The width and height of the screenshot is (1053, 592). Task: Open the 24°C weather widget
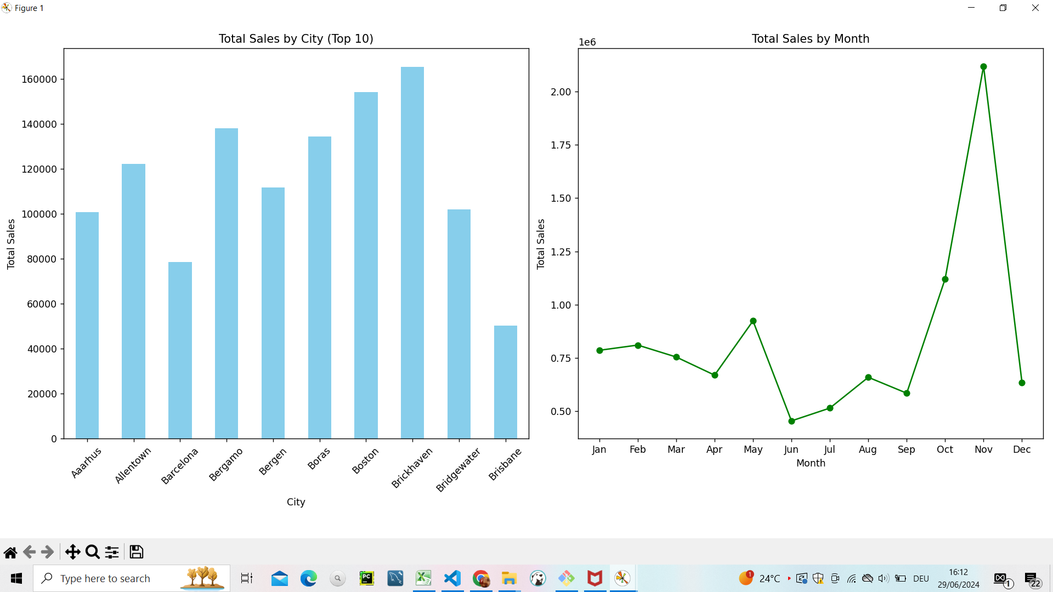(760, 578)
